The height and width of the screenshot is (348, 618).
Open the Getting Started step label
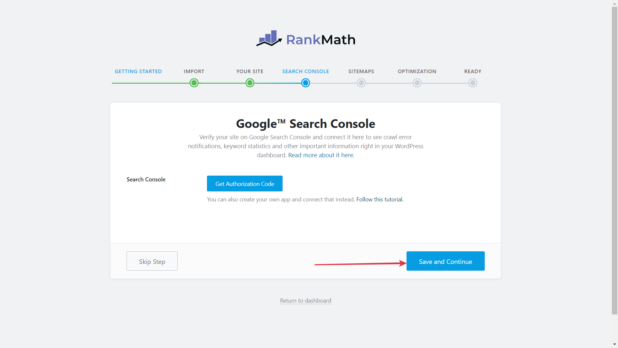pos(138,72)
